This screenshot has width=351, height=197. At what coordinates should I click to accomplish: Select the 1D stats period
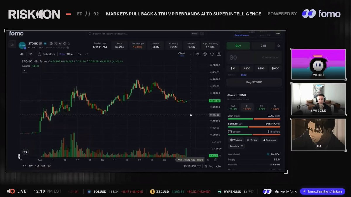point(275,107)
